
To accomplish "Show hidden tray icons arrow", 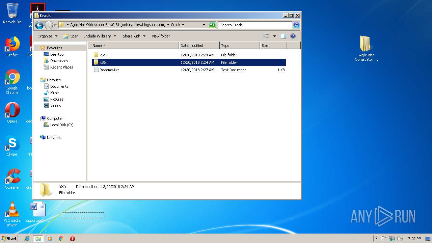I will [376, 239].
